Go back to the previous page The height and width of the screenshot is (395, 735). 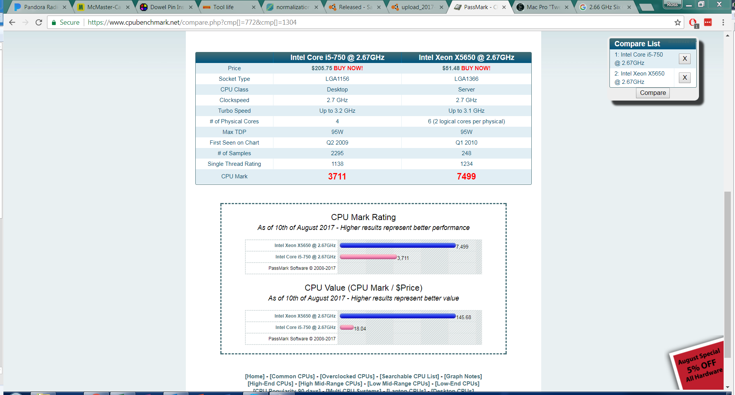pyautogui.click(x=12, y=22)
